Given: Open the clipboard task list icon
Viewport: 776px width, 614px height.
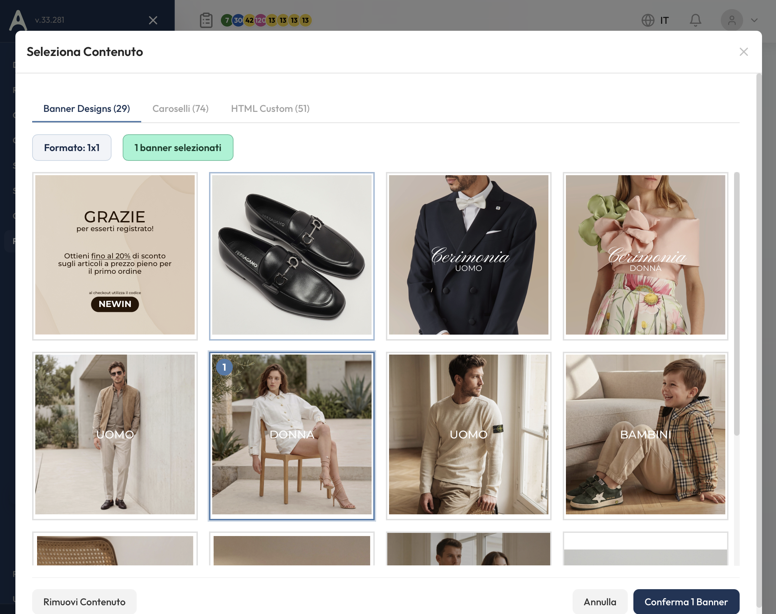Looking at the screenshot, I should click(206, 20).
